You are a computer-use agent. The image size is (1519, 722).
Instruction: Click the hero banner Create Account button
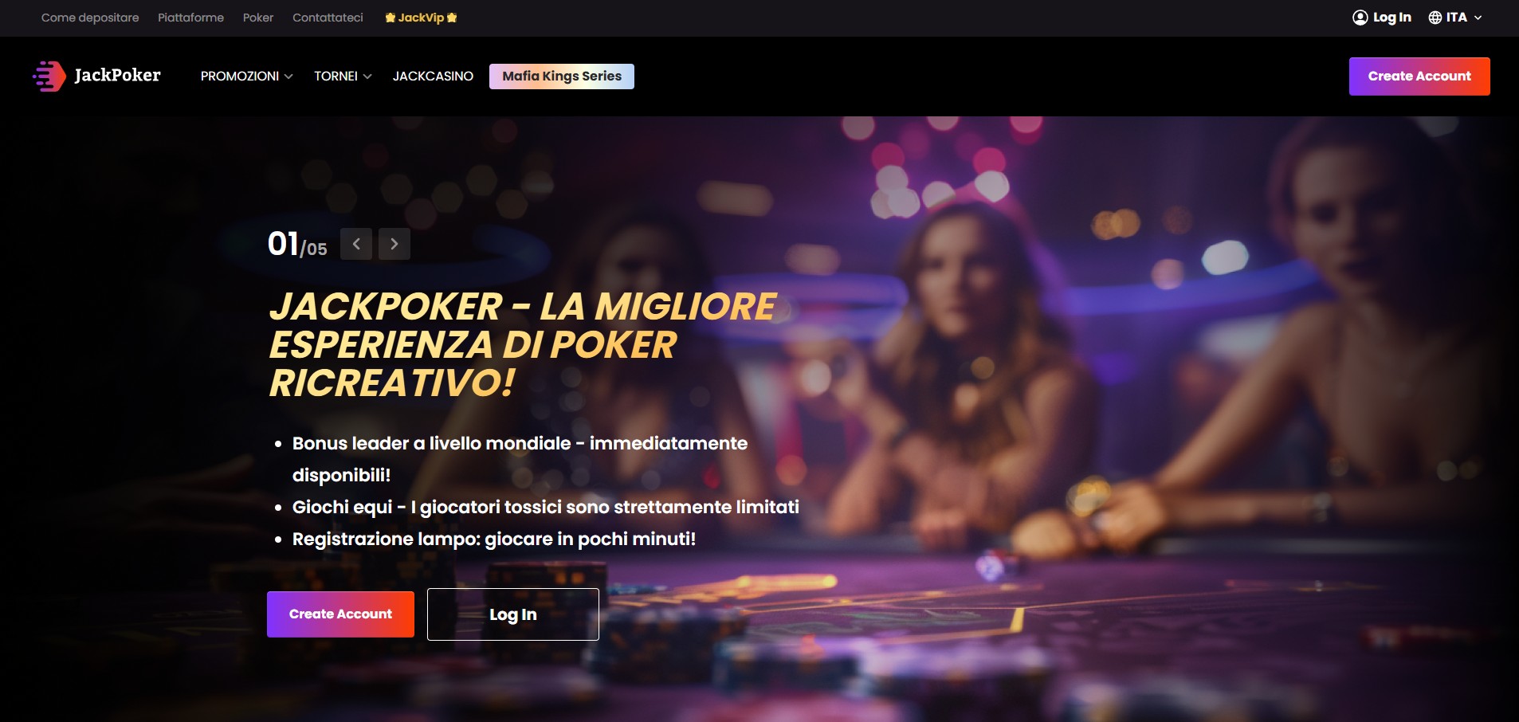coord(340,614)
